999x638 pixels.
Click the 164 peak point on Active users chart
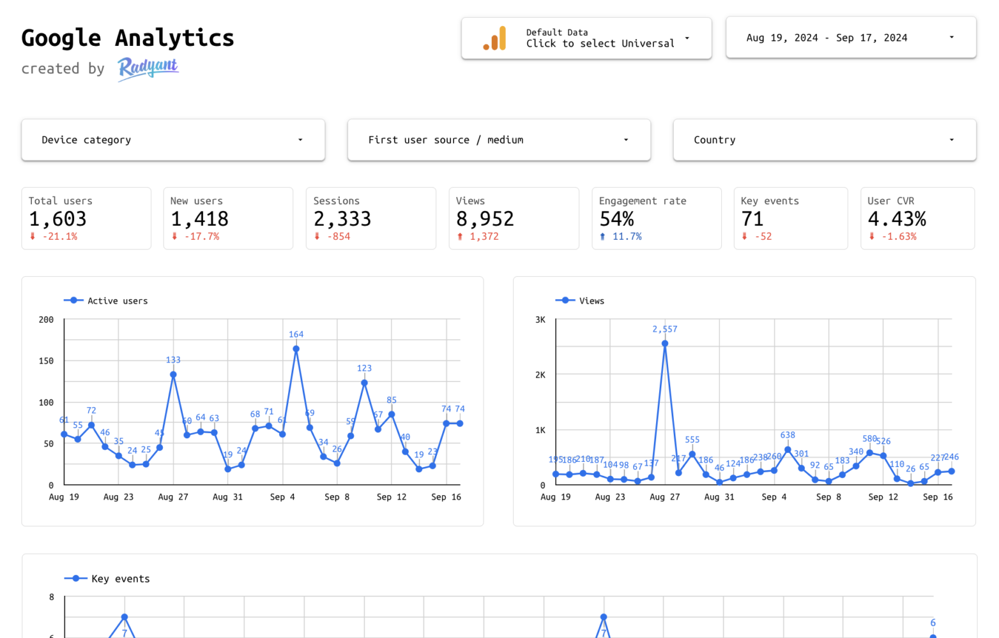coord(296,349)
